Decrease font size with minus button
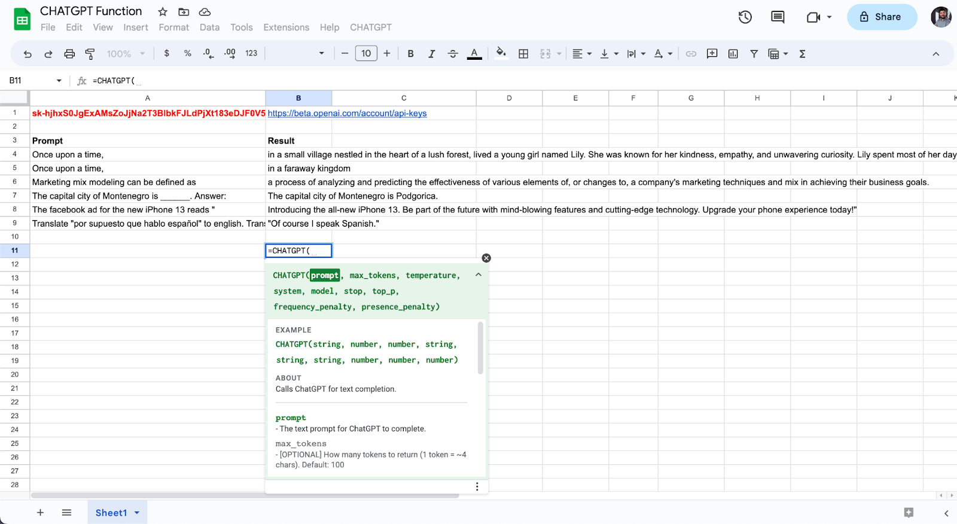This screenshot has height=524, width=957. [x=345, y=53]
